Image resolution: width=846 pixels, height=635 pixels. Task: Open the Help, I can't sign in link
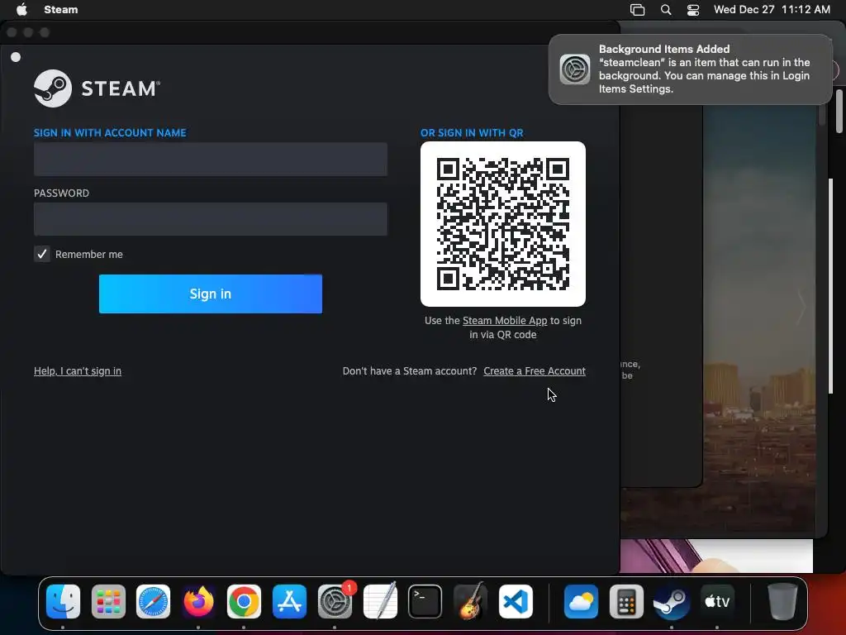pos(78,371)
